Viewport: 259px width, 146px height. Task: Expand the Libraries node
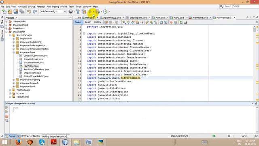pyautogui.click(x=10, y=93)
